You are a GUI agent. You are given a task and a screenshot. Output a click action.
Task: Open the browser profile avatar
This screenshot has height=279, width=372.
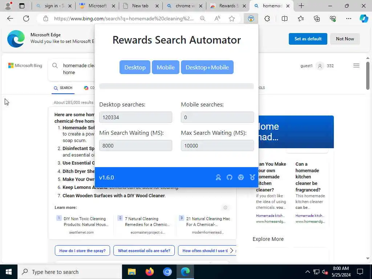pos(8,6)
